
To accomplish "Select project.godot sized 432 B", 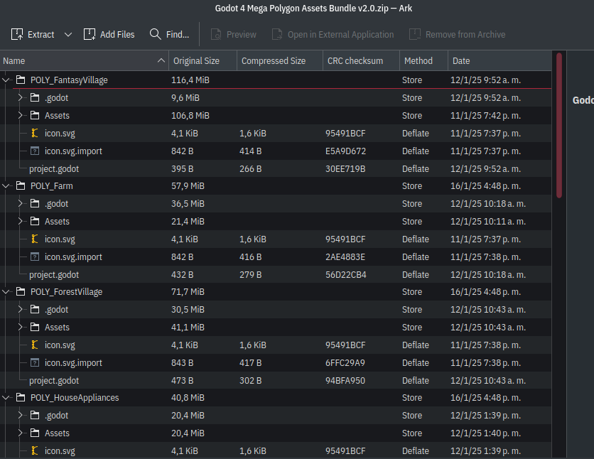I will pos(54,274).
